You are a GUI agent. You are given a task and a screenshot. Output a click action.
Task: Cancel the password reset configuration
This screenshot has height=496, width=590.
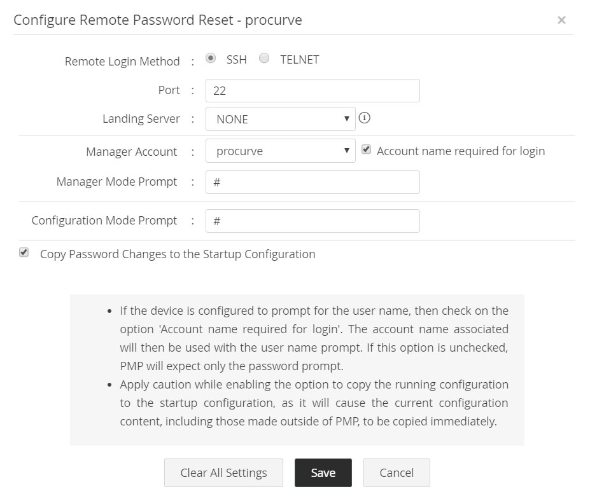pos(397,472)
